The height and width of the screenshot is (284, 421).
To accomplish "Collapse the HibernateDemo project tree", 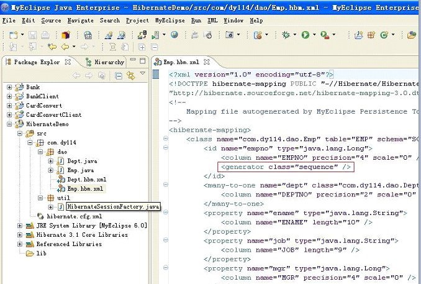I will coord(9,124).
